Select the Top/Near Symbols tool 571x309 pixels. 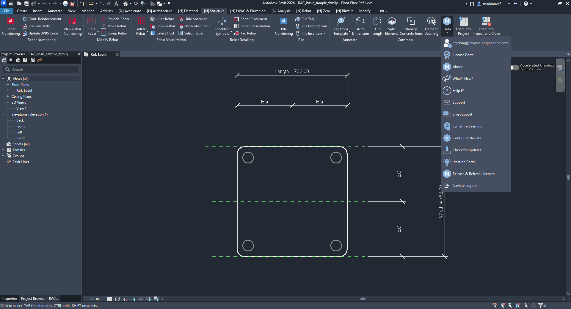(222, 22)
